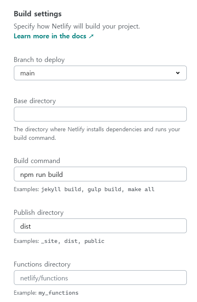Open the Learn more in the docs link
197x302 pixels.
click(x=53, y=36)
